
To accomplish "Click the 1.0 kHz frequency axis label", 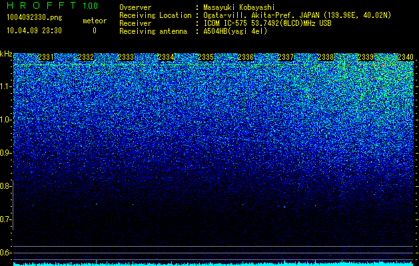I will tap(5, 120).
